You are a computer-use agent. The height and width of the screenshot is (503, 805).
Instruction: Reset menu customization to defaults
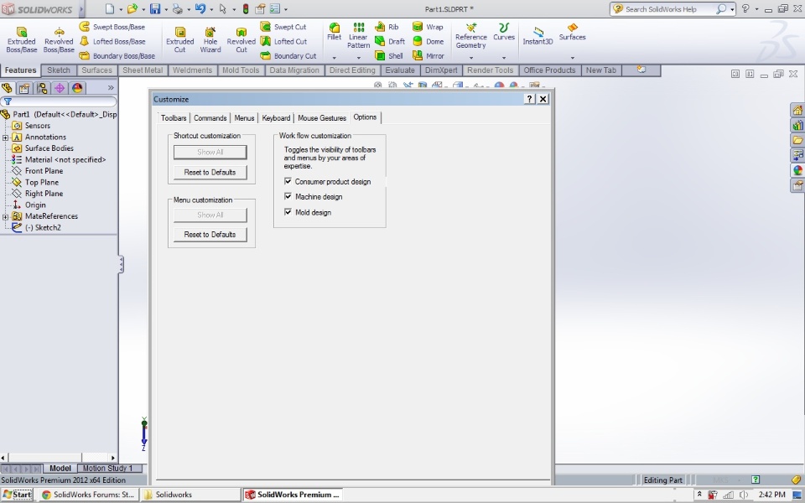(x=210, y=234)
